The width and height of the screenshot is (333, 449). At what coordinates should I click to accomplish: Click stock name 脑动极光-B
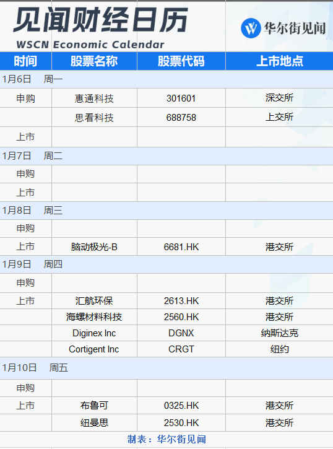[94, 247]
